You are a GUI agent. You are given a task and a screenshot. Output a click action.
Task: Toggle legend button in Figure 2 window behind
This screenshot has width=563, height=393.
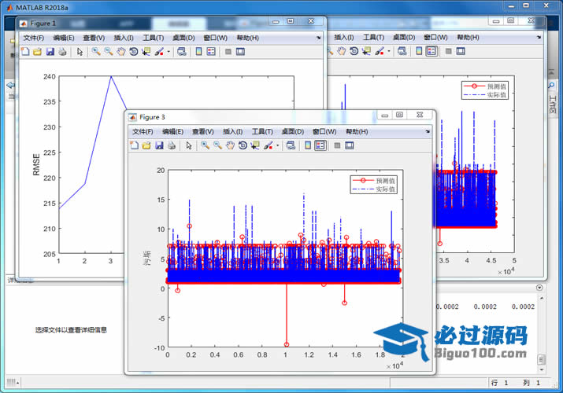(432, 51)
